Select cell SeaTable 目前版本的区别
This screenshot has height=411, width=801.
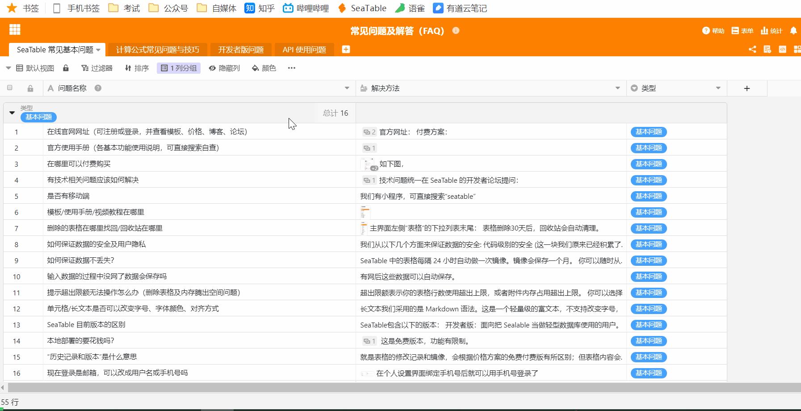coord(200,325)
